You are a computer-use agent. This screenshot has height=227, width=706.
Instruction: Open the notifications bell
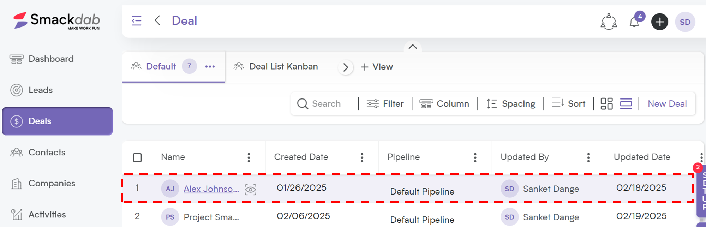[x=634, y=22]
